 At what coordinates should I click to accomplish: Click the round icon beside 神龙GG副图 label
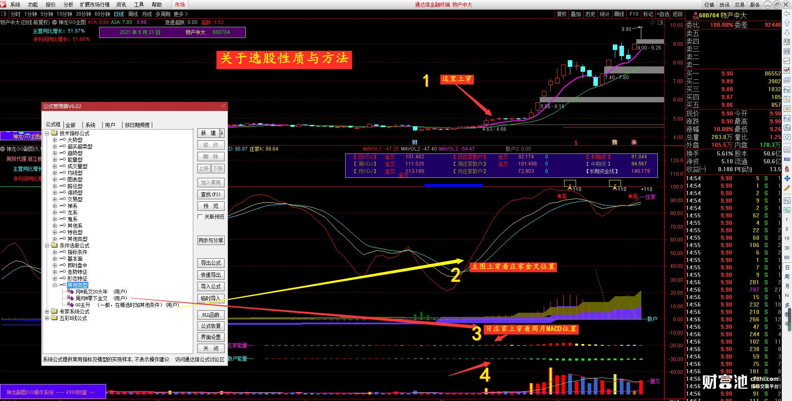[x=3, y=149]
